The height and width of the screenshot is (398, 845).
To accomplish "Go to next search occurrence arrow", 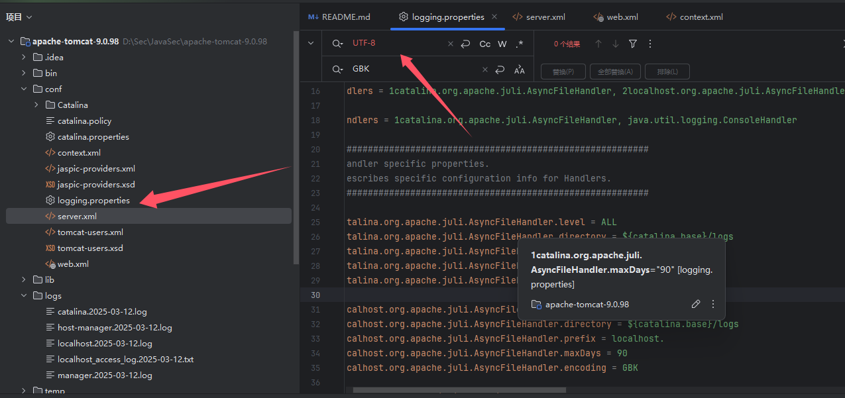I will pyautogui.click(x=616, y=44).
